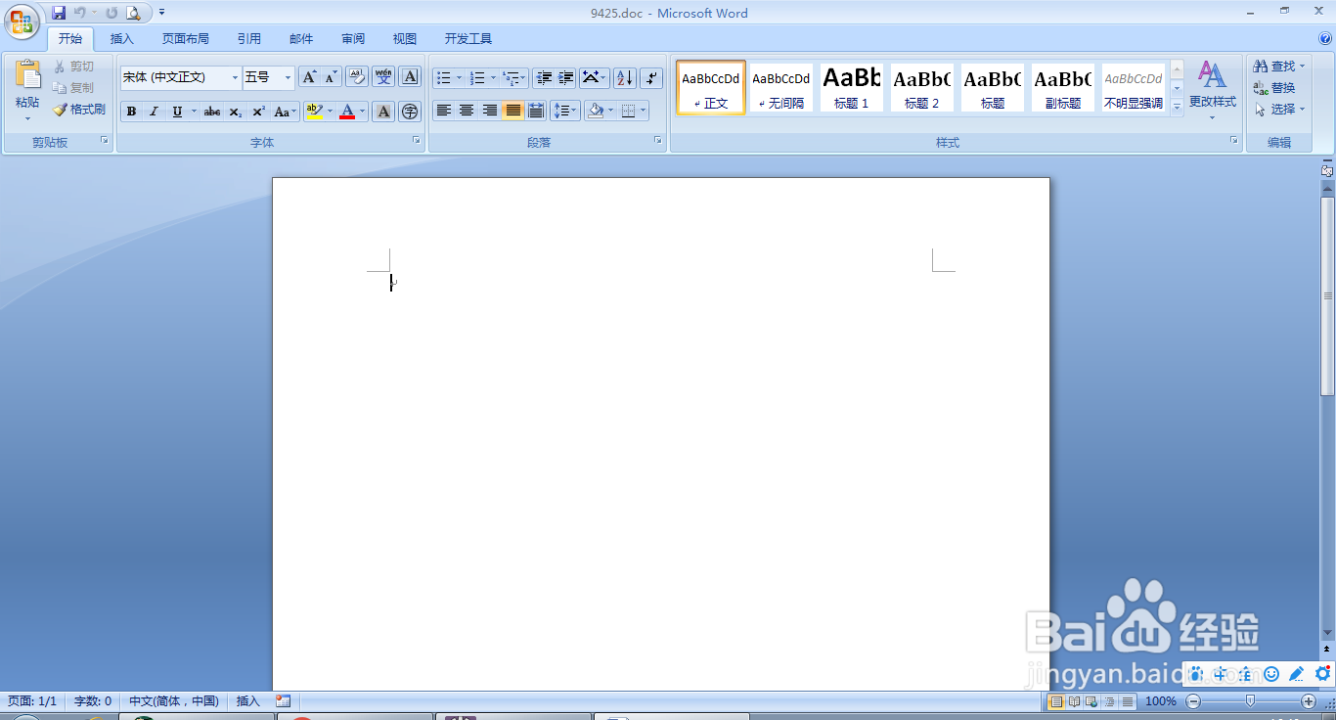Select distributed alignment
1336x720 pixels.
[x=535, y=111]
